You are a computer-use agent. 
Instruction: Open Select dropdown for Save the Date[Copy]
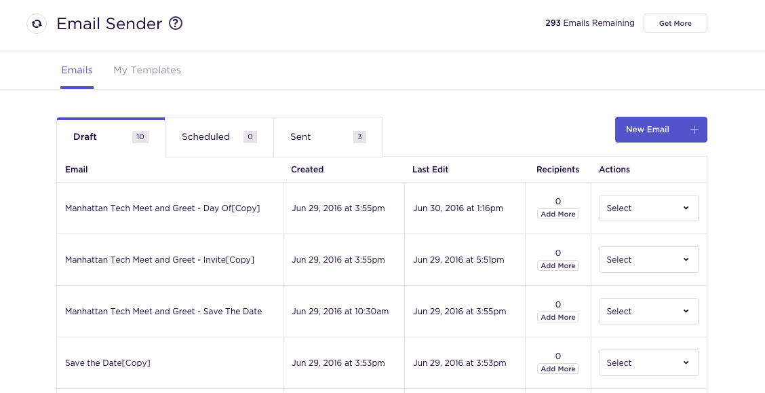coord(648,362)
